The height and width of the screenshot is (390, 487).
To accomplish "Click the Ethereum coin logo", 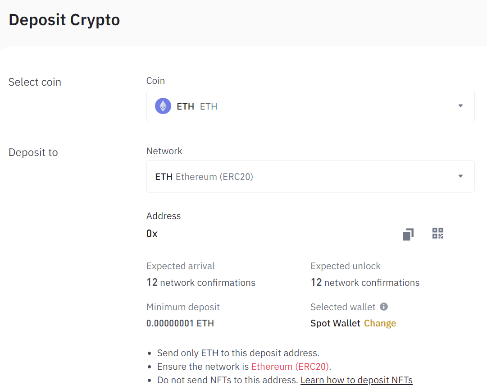I will 163,106.
